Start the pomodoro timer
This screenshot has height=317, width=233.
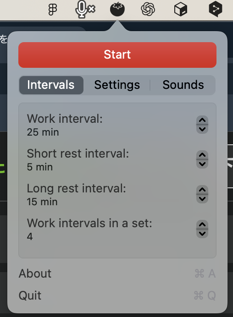(x=117, y=55)
